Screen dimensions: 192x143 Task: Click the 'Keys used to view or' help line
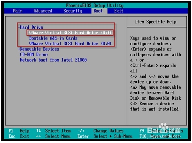click(x=153, y=38)
